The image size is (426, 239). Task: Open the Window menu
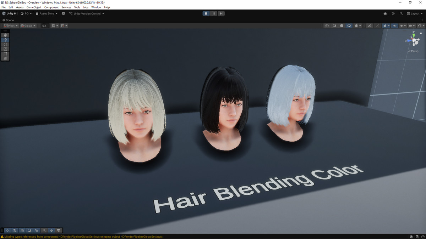click(96, 7)
